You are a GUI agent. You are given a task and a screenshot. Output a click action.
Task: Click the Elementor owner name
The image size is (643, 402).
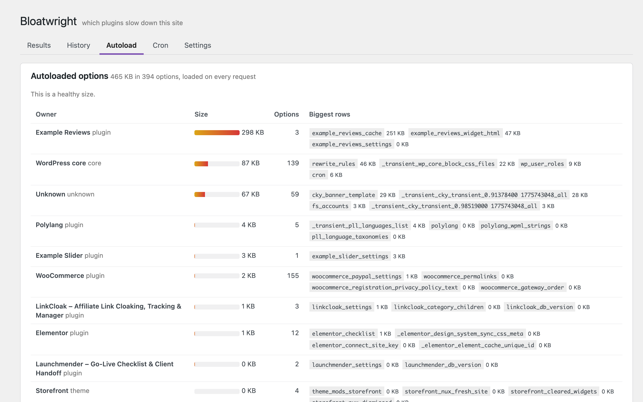tap(52, 333)
